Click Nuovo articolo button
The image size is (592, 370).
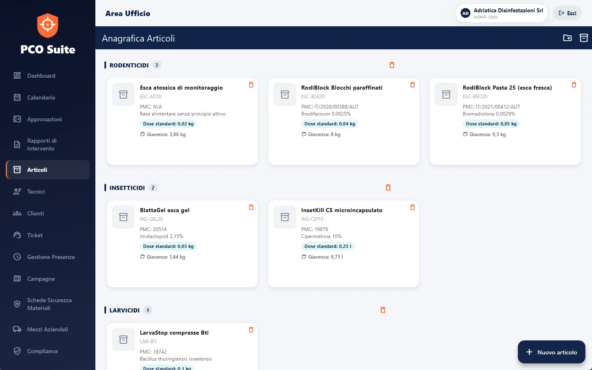click(551, 352)
